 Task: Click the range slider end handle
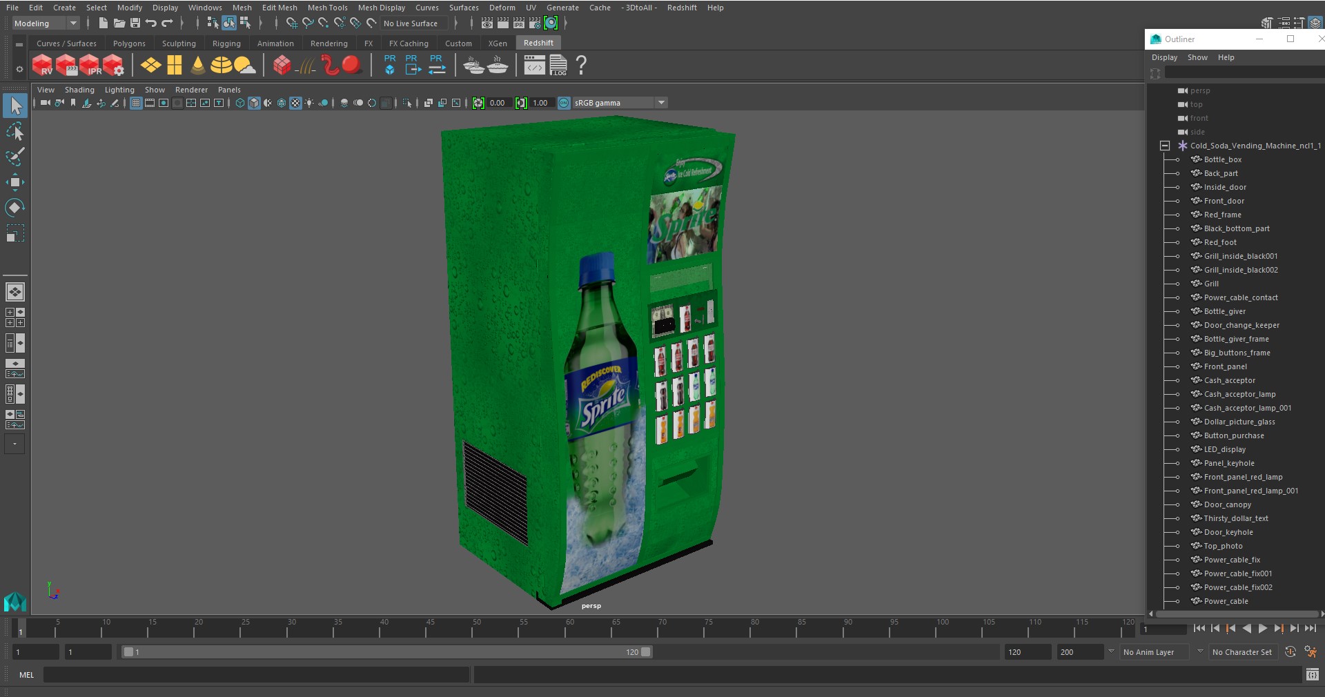[x=646, y=651]
